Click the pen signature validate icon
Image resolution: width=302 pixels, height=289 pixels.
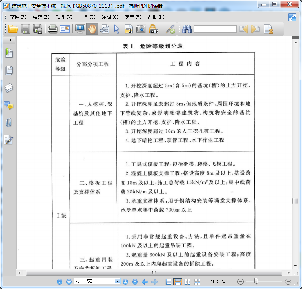click(170, 29)
